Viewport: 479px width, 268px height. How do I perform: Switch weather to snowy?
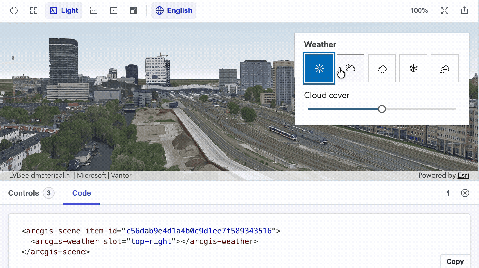point(413,68)
